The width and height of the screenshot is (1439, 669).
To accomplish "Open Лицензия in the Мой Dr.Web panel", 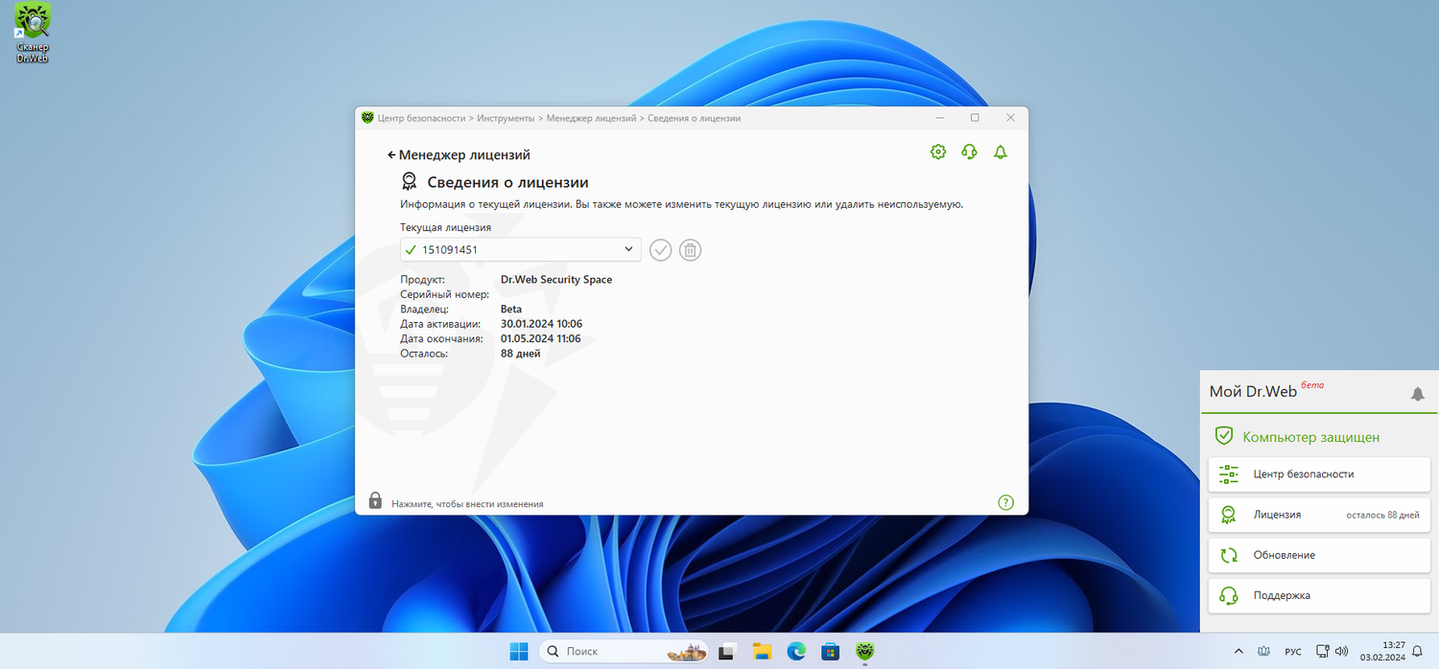I will [x=1319, y=515].
